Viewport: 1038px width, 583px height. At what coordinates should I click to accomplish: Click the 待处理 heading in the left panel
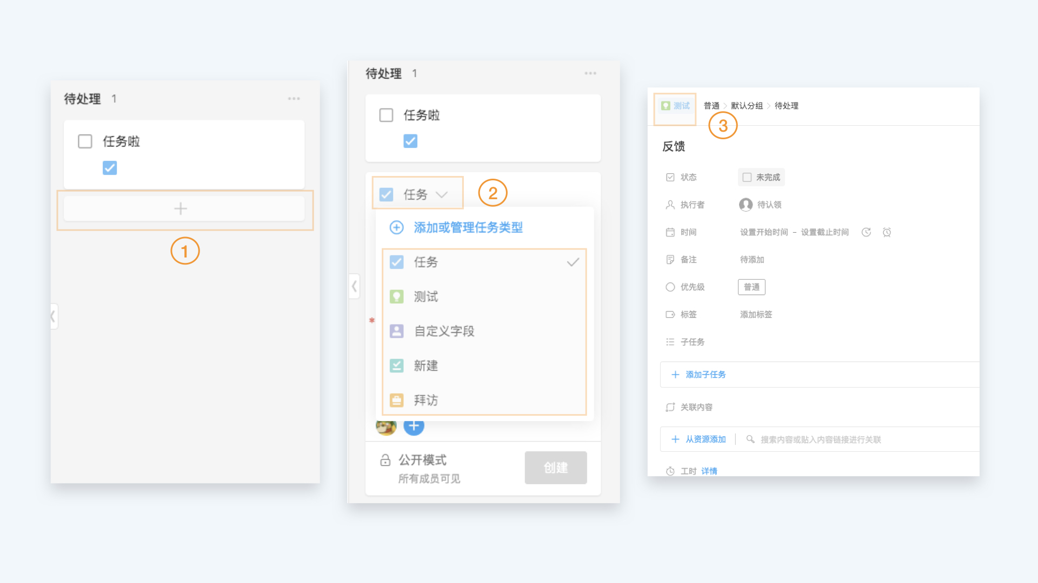[82, 99]
